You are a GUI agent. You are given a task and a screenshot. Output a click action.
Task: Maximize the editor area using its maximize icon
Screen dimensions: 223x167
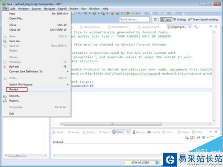[x=216, y=27]
